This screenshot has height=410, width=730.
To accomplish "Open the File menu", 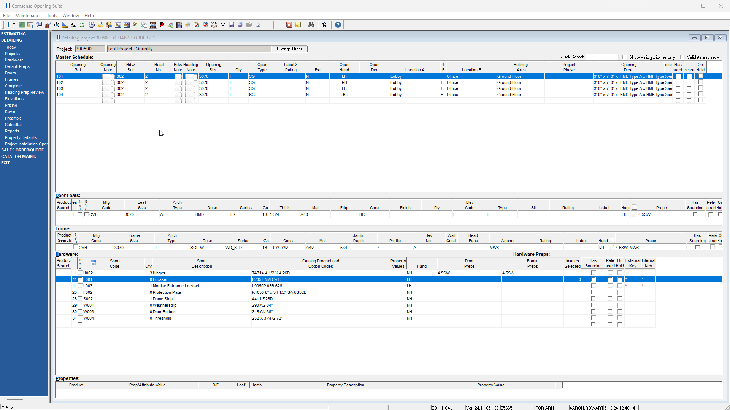I will click(x=6, y=16).
